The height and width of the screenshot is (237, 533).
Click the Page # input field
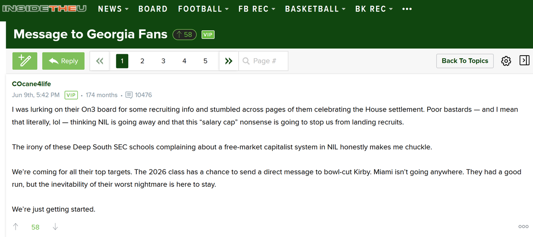(x=263, y=61)
